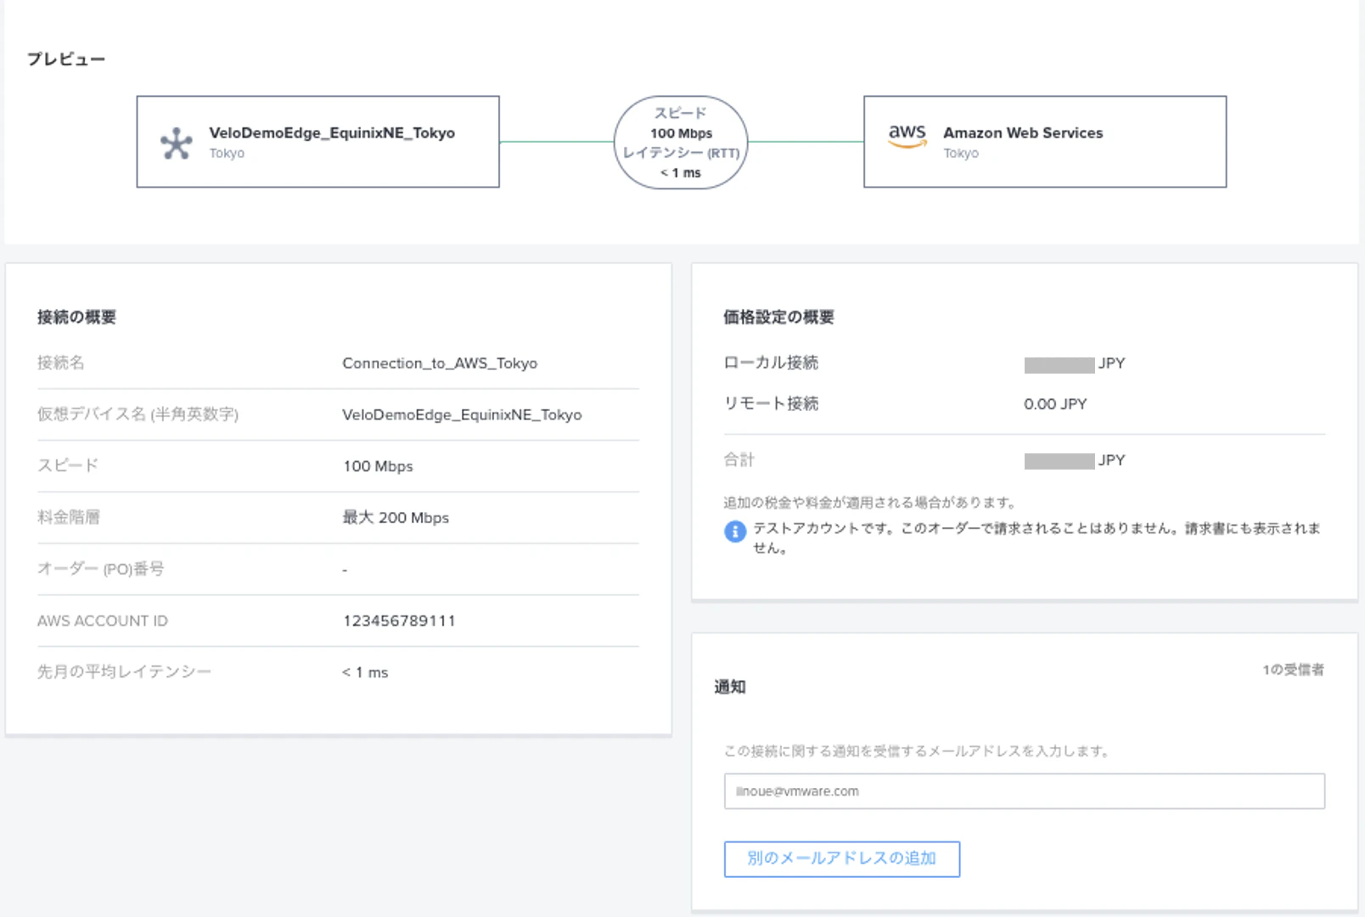Click the 別のメールアドレスの追加 button
Image resolution: width=1365 pixels, height=917 pixels.
coord(842,858)
